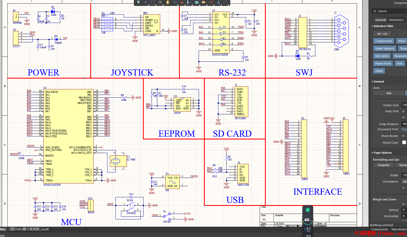Select the 24C04 EEPROM chip U4
The width and height of the screenshot is (407, 237).
pos(182,104)
